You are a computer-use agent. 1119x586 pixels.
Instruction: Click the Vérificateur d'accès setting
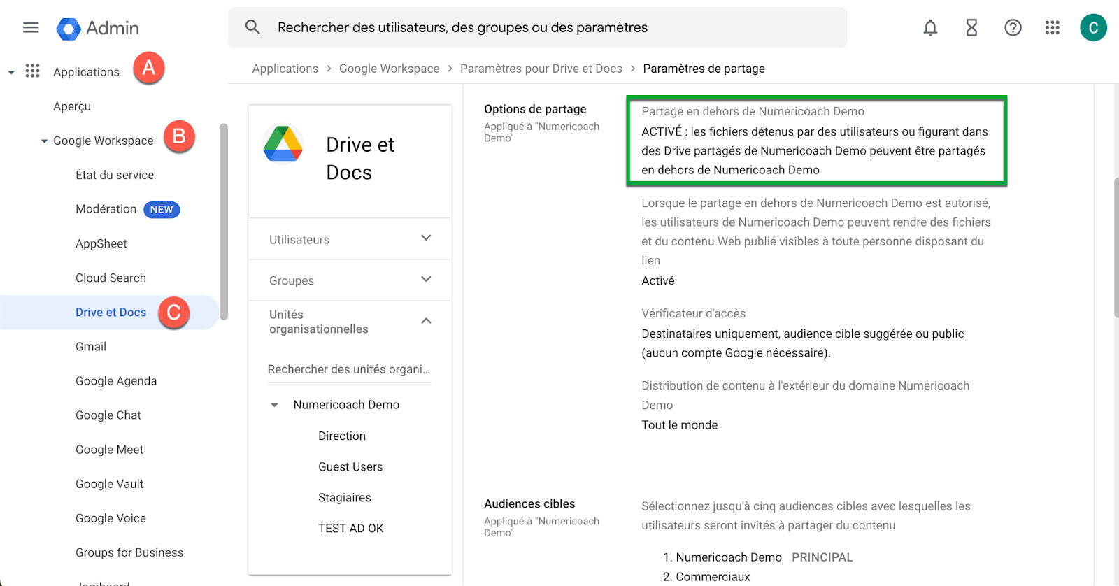point(693,313)
